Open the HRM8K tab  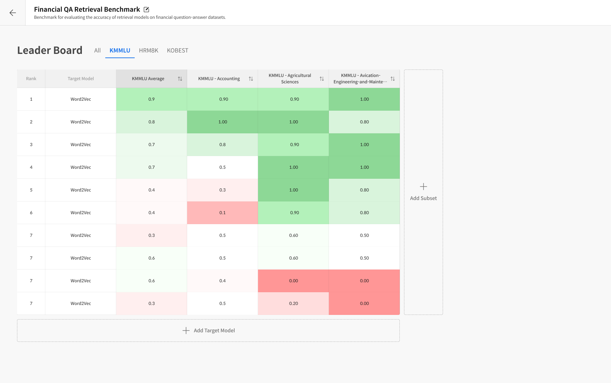coord(149,50)
